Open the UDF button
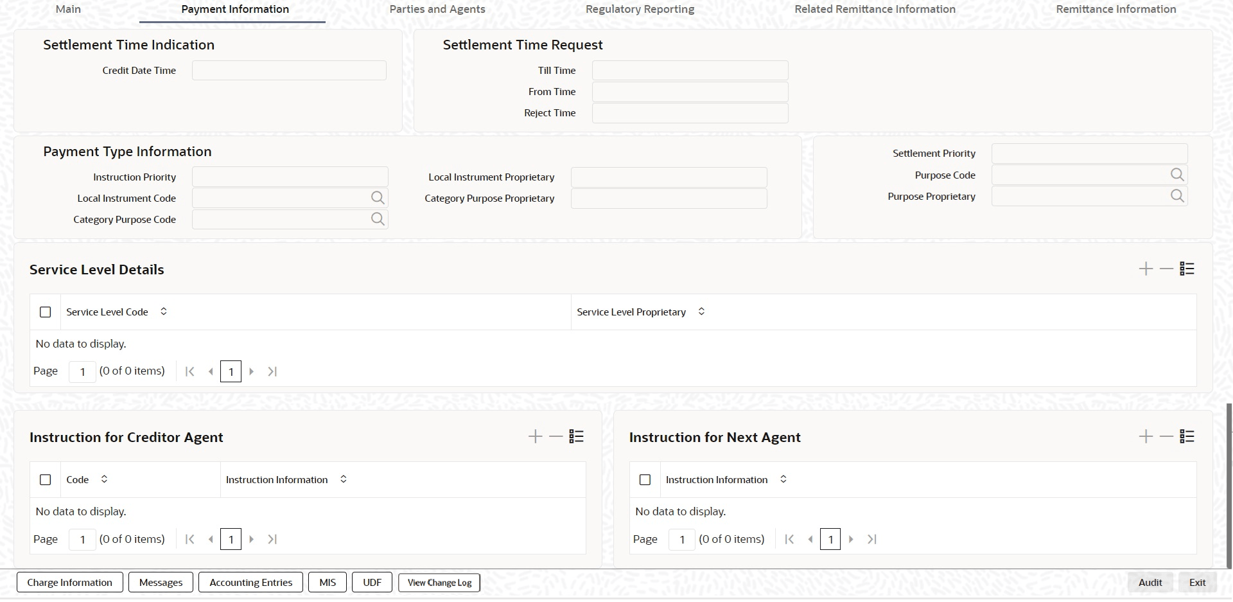This screenshot has height=602, width=1233. click(x=372, y=583)
